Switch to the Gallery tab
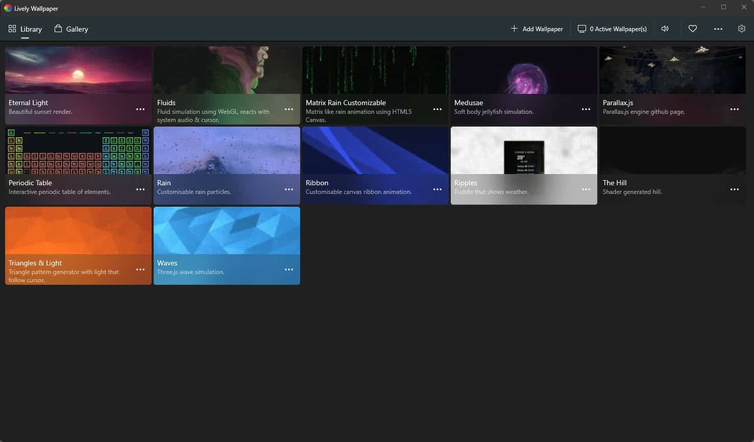This screenshot has width=754, height=442. (71, 29)
